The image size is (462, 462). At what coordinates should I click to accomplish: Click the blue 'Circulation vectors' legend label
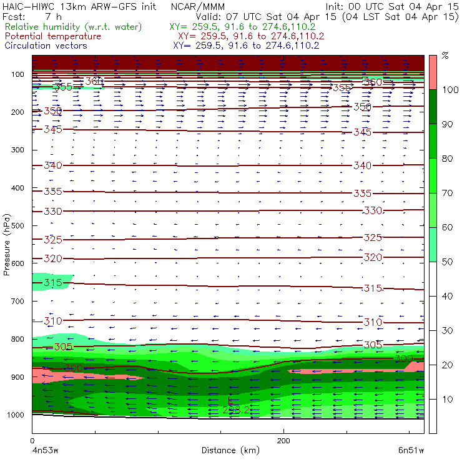46,46
